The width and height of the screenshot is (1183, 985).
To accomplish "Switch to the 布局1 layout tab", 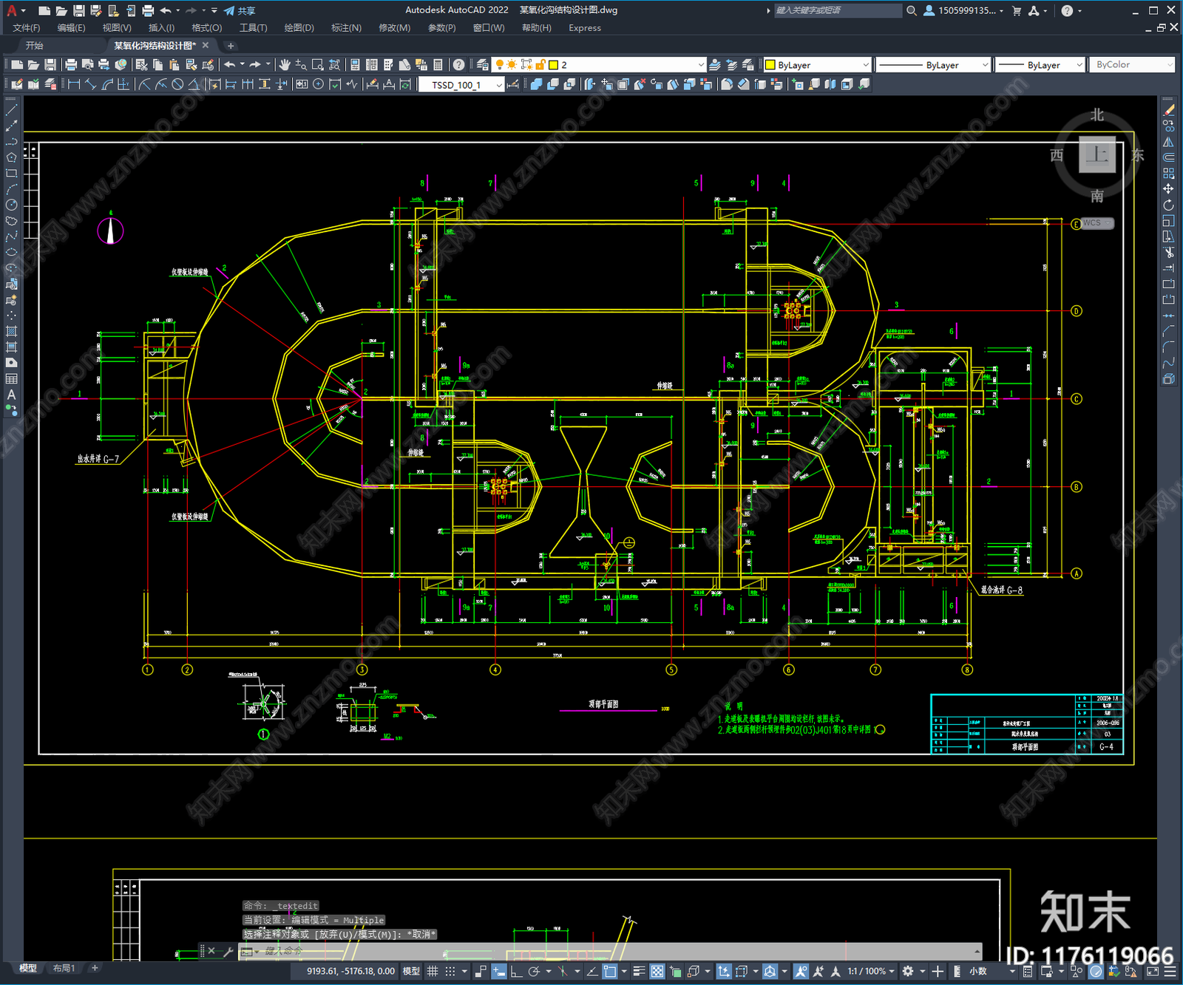I will pyautogui.click(x=64, y=968).
